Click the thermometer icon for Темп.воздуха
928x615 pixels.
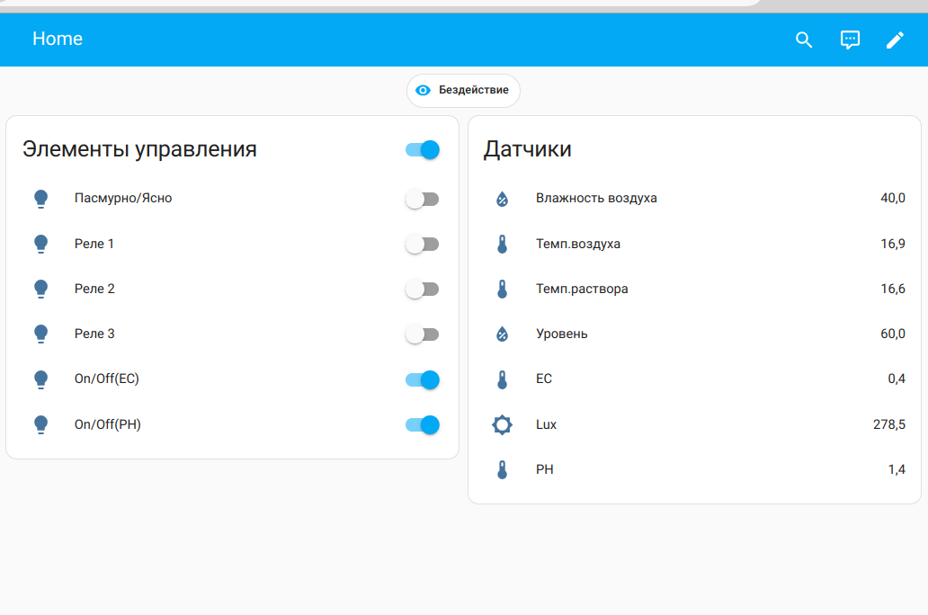pos(502,243)
